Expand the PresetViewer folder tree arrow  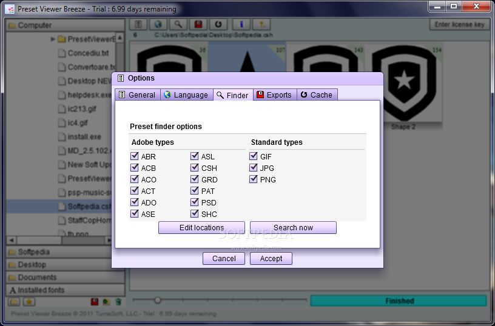tap(53, 39)
